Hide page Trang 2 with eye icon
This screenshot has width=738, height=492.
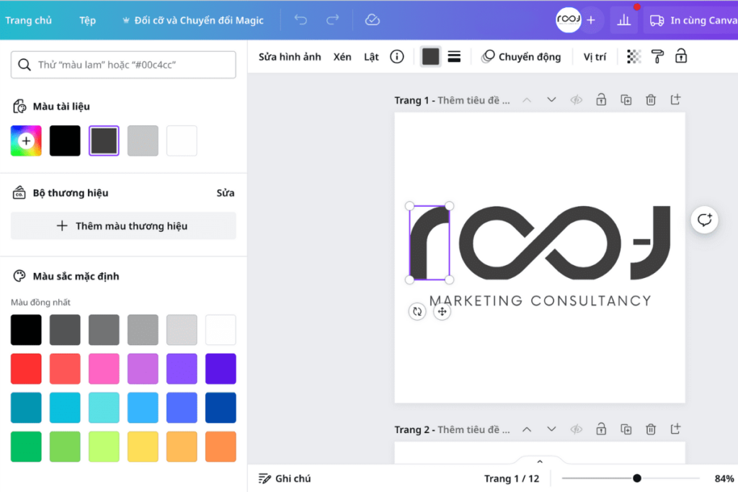[576, 429]
